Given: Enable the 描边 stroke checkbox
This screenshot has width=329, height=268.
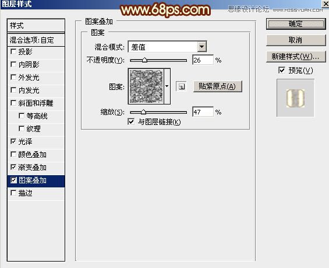Looking at the screenshot, I should [13, 193].
